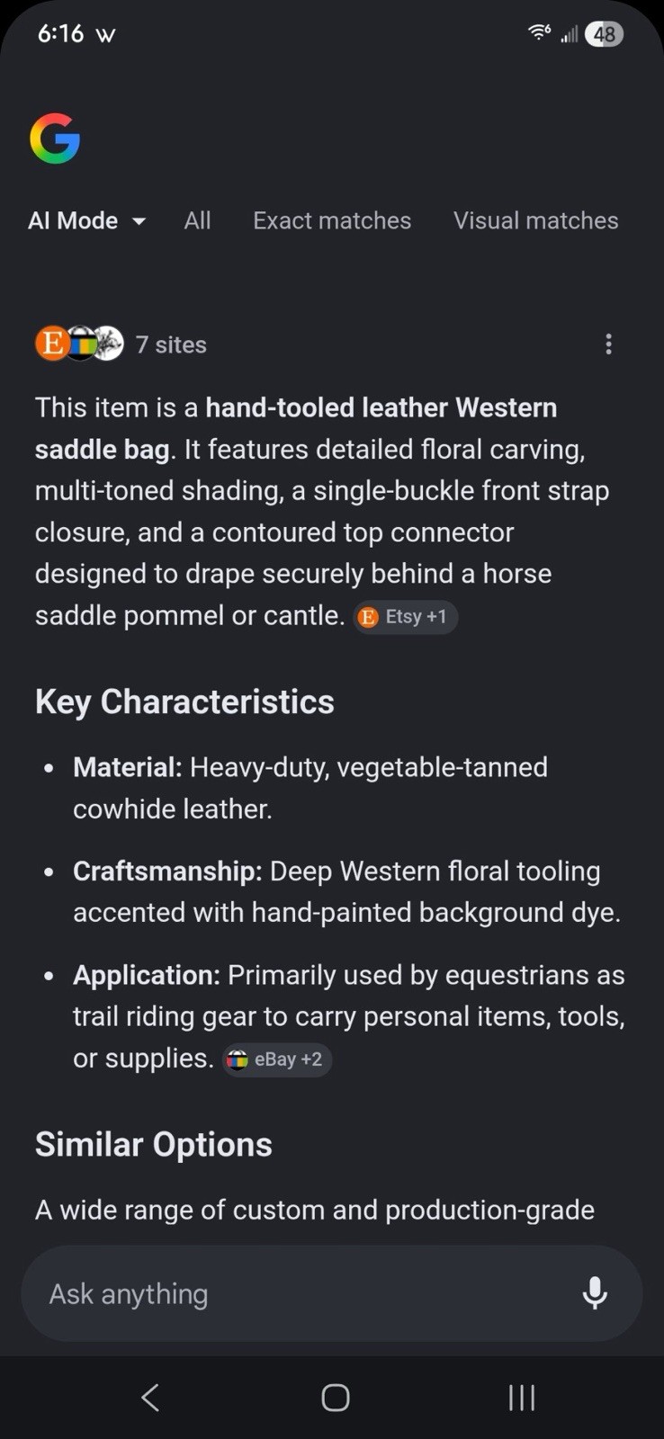This screenshot has width=664, height=1439.
Task: Open the eBay +2 source chip
Action: pos(277,1059)
